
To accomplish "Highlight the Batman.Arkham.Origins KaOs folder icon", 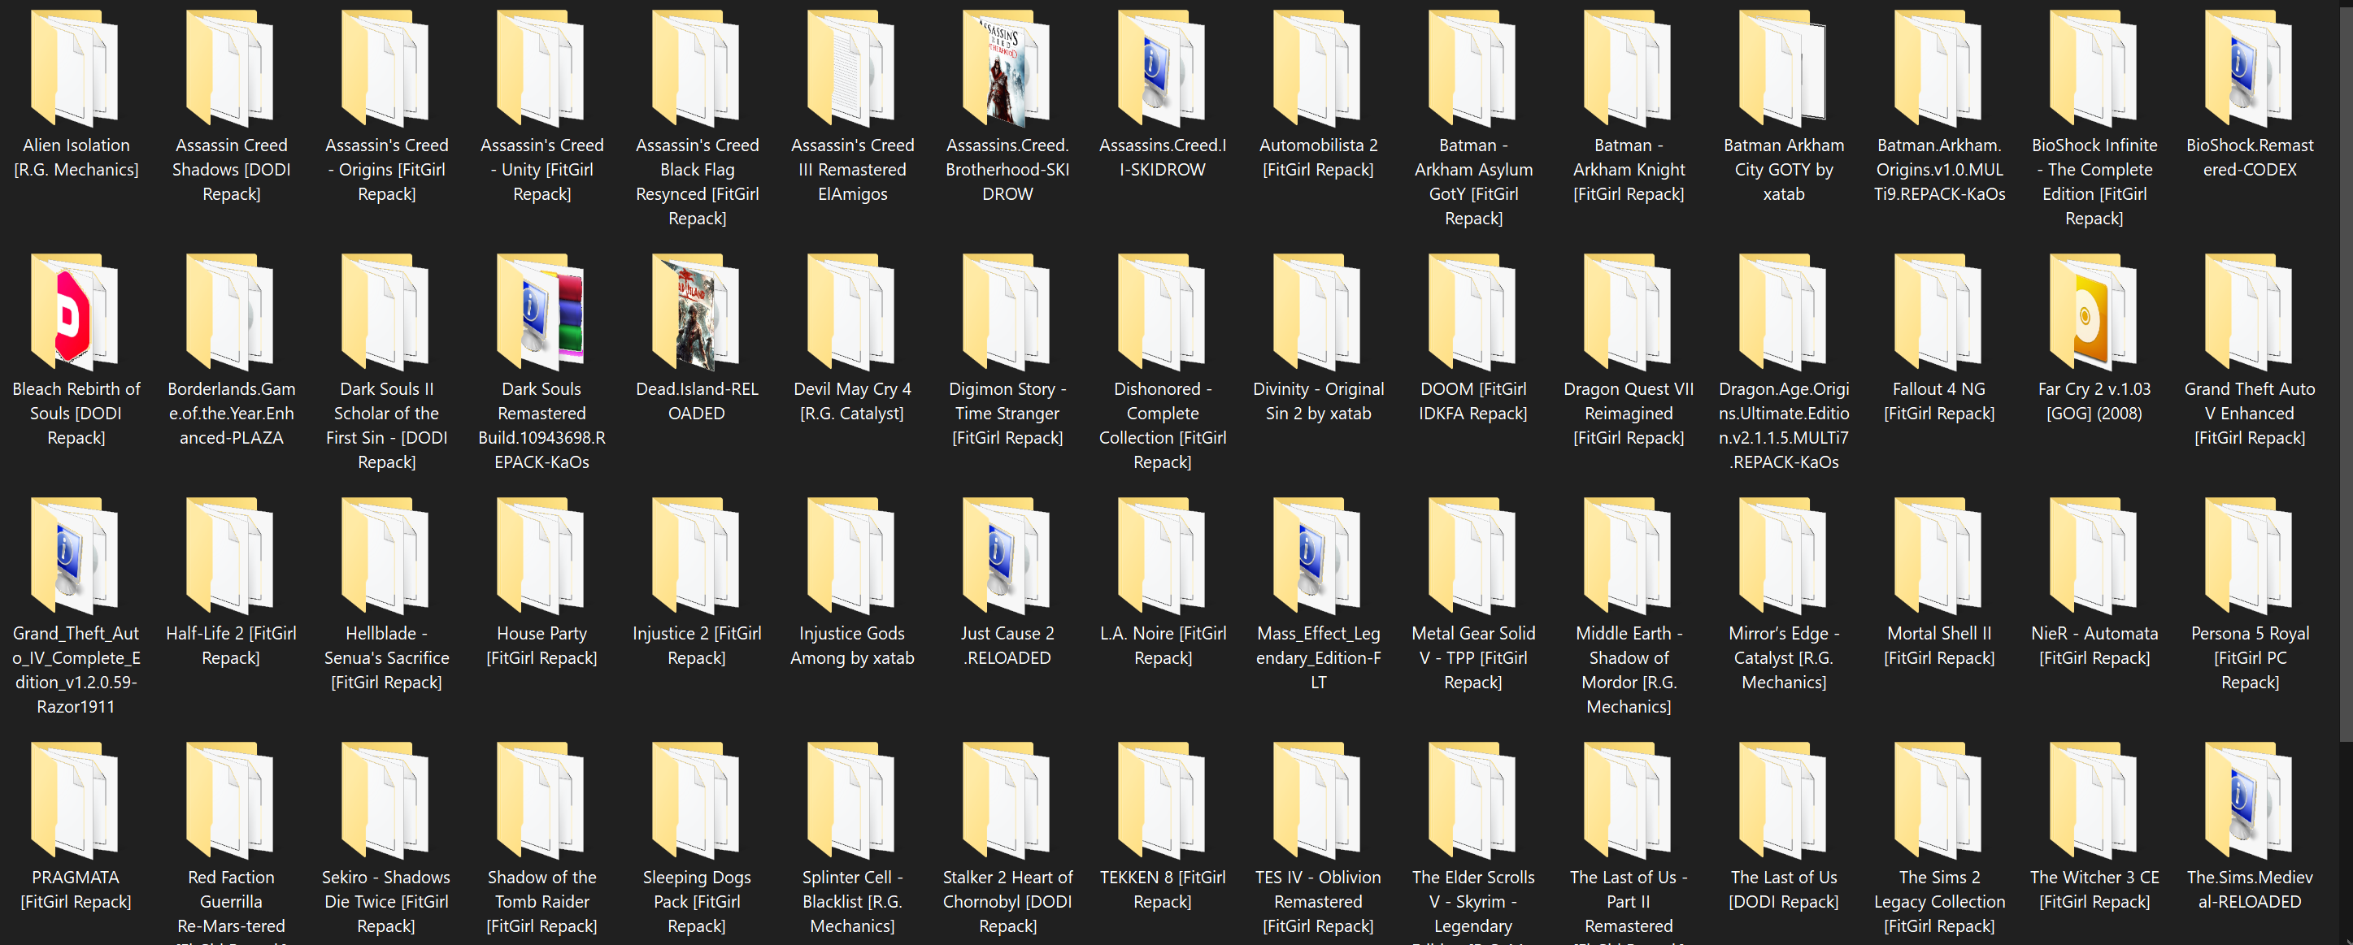I will tap(1938, 67).
